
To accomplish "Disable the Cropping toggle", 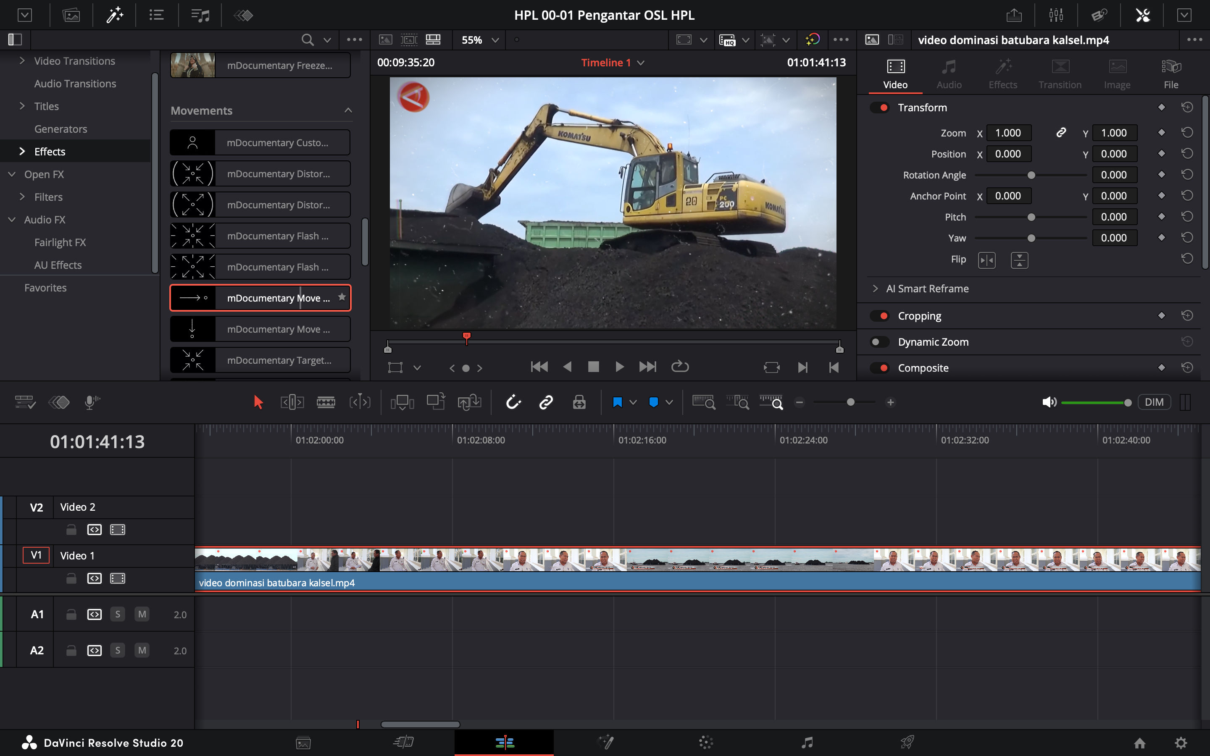I will coord(879,316).
